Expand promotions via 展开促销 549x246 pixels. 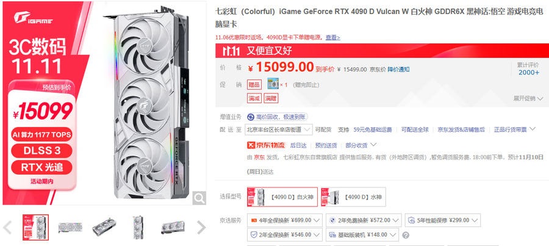529,98
